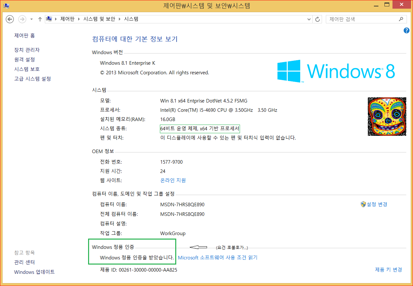Click the 64비트 운영 체제 system type value
413x286 pixels.
200,129
